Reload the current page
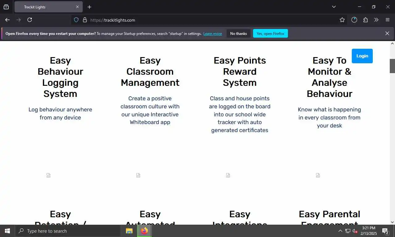The height and width of the screenshot is (237, 395). tap(30, 20)
